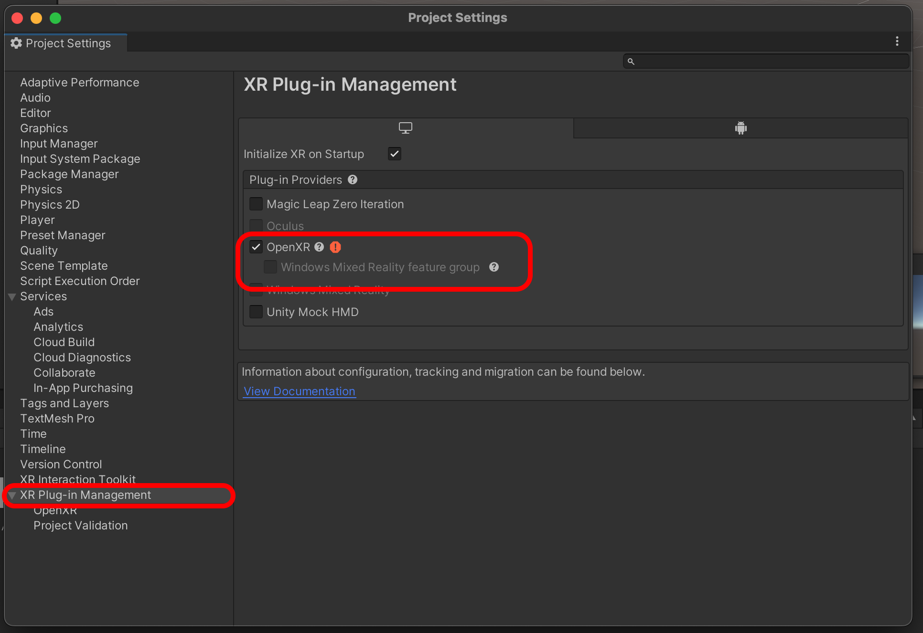Collapse the Services tree section
This screenshot has width=923, height=633.
12,297
